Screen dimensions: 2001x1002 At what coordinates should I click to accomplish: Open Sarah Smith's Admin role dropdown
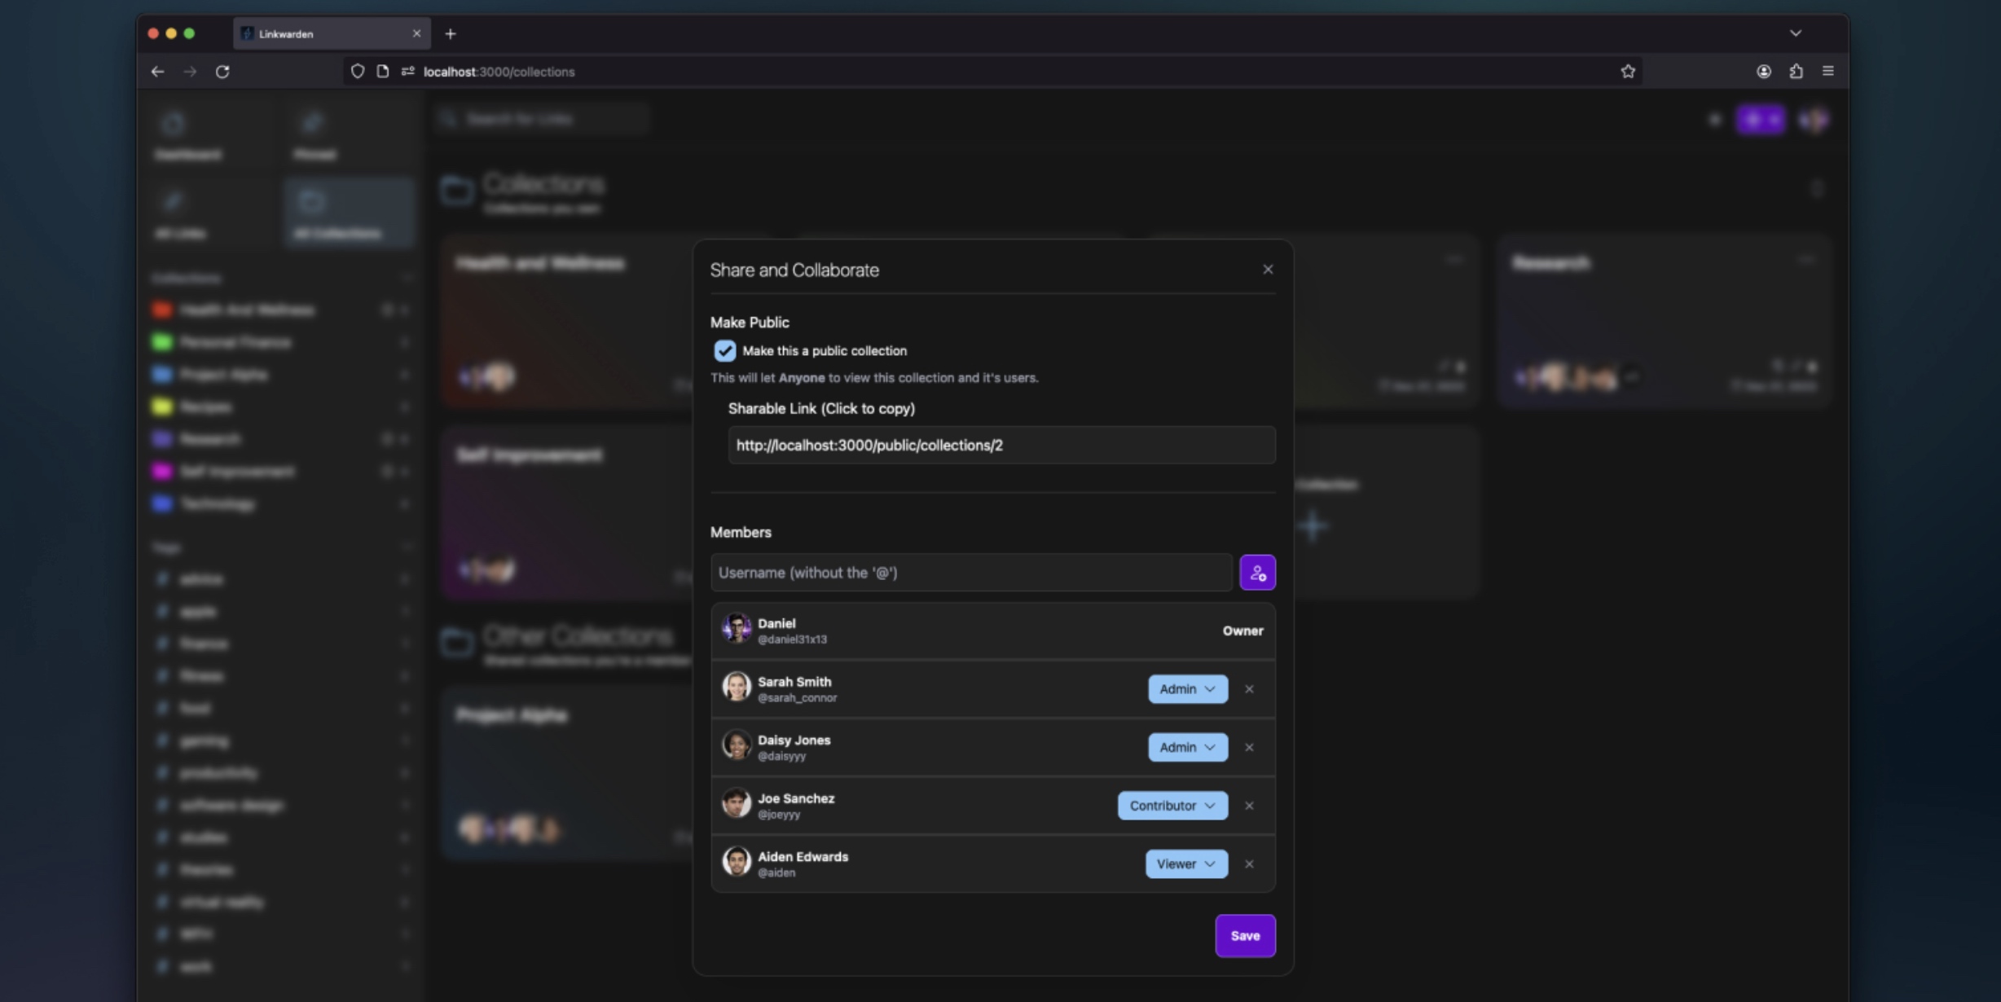(1188, 689)
